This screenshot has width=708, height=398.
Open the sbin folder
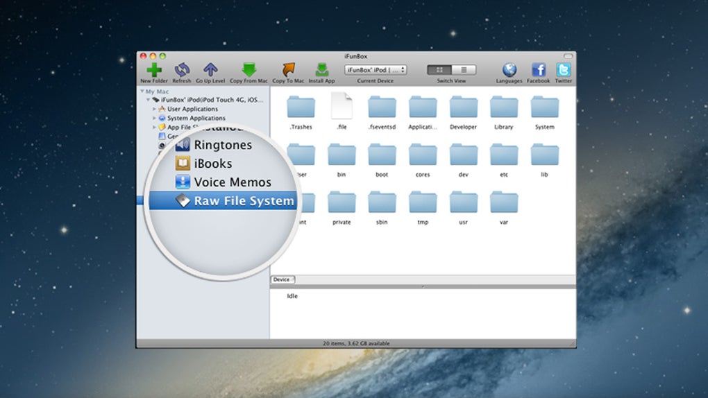tap(382, 202)
